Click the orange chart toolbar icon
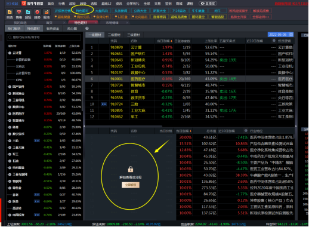This screenshot has height=227, width=309. [47, 12]
